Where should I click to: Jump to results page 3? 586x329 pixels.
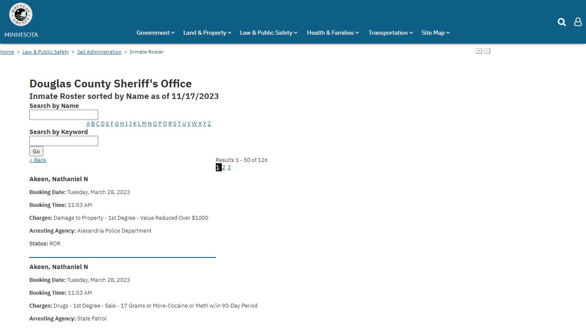click(x=229, y=167)
